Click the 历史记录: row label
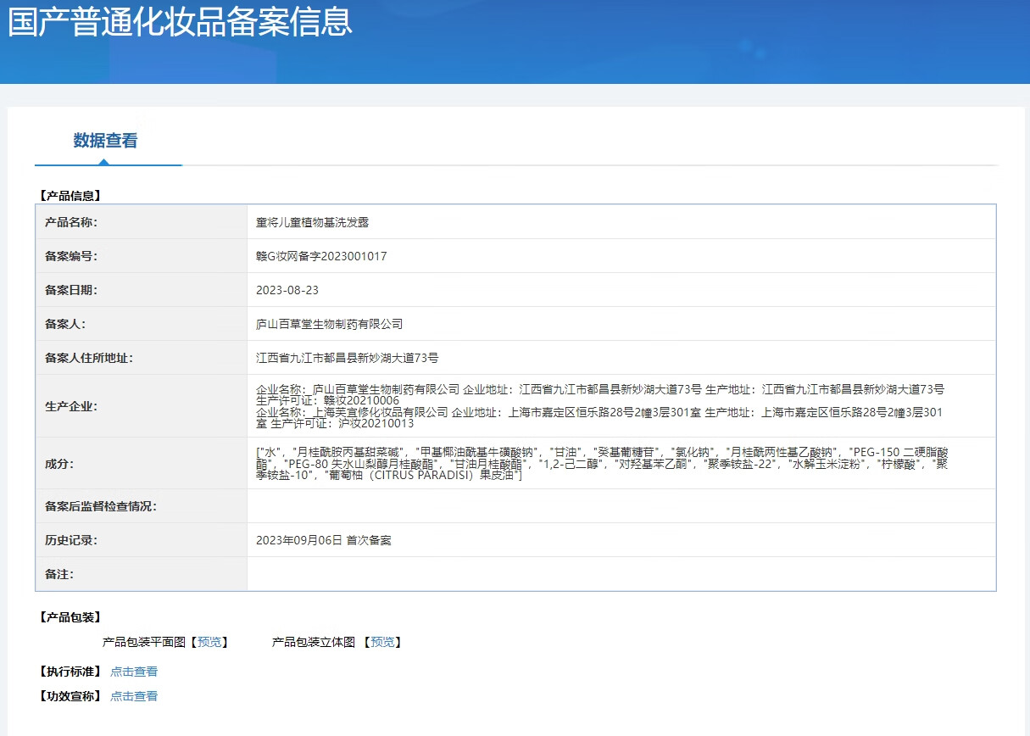This screenshot has width=1030, height=736. [x=71, y=540]
